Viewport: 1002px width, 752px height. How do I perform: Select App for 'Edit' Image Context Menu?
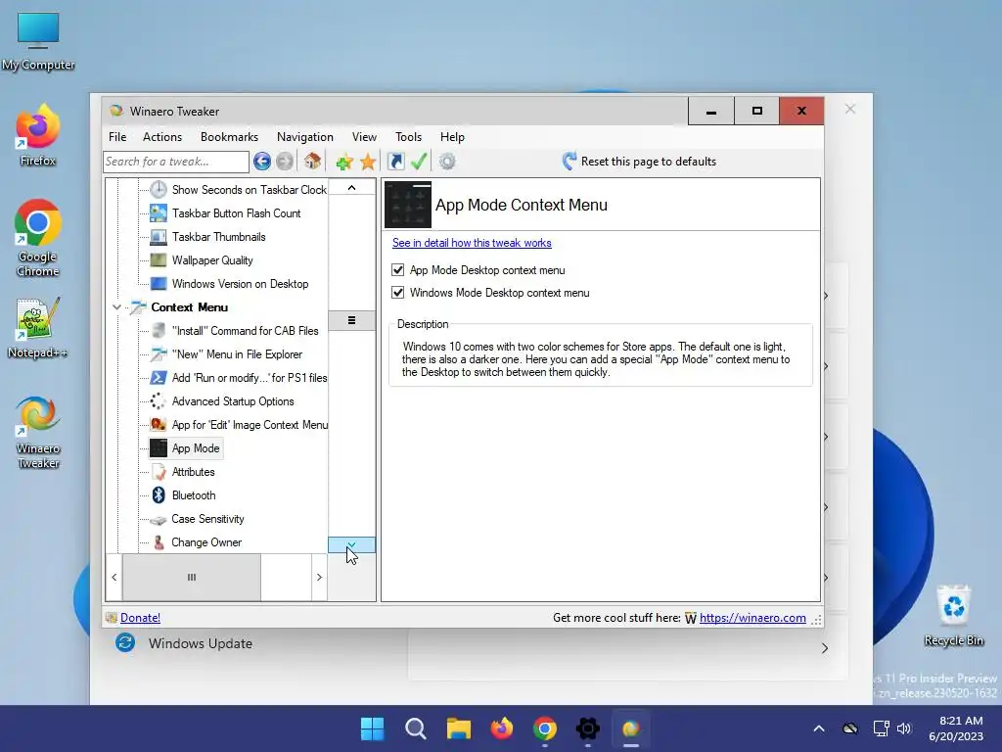click(x=250, y=425)
